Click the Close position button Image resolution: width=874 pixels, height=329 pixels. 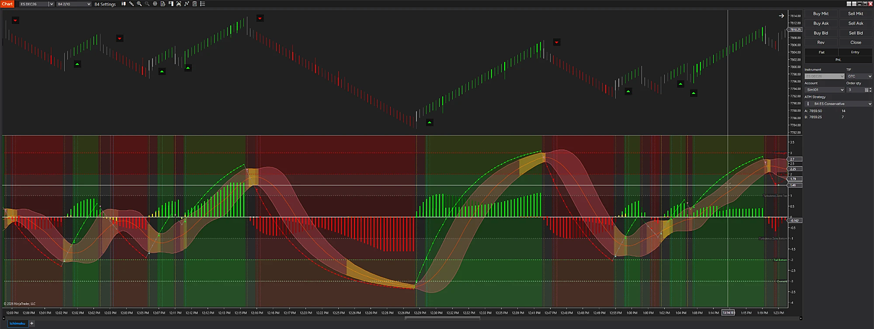(855, 43)
